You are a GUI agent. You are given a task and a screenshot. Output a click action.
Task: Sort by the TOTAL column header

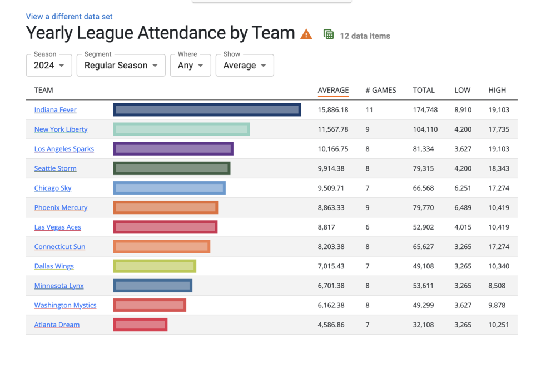[424, 90]
